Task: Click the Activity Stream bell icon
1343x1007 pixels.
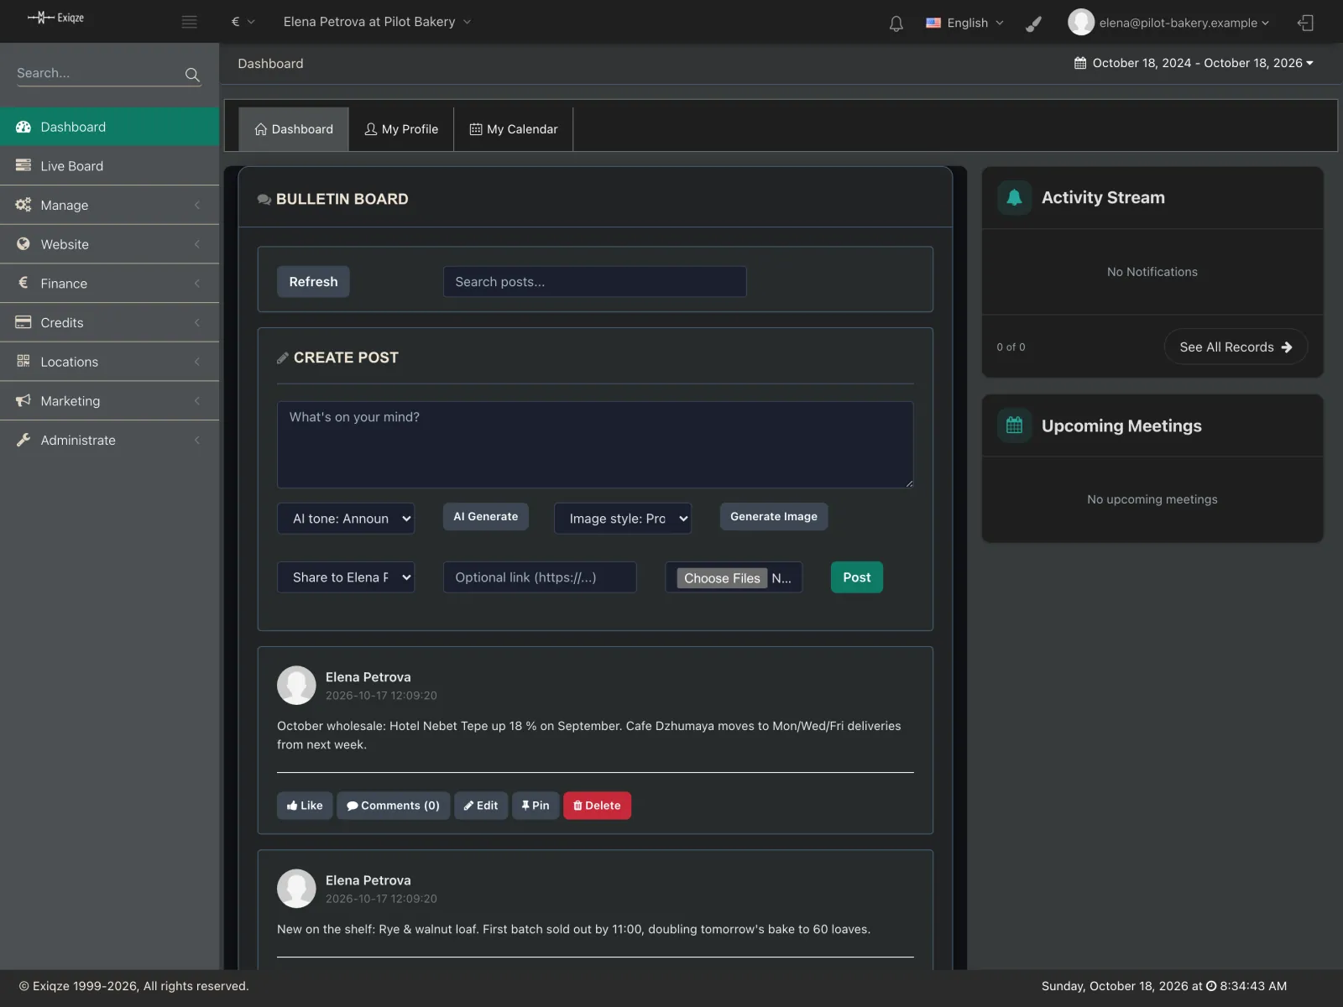Action: pos(1014,198)
